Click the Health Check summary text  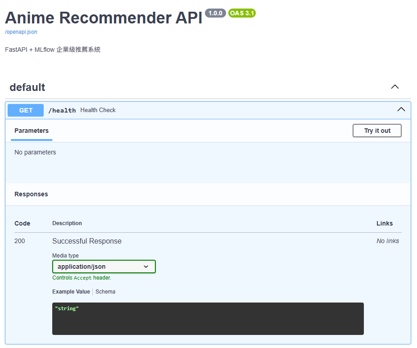click(x=98, y=110)
